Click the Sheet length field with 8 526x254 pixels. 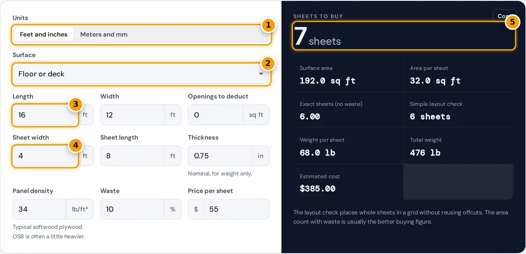[x=132, y=156]
